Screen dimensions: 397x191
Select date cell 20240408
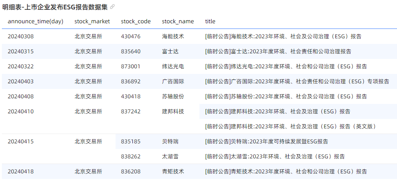click(20, 96)
